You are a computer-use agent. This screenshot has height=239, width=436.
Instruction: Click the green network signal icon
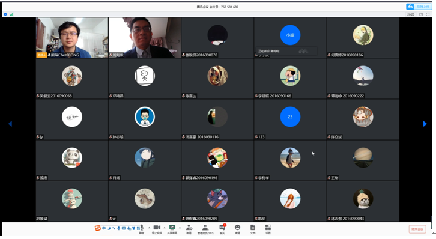pos(11,14)
